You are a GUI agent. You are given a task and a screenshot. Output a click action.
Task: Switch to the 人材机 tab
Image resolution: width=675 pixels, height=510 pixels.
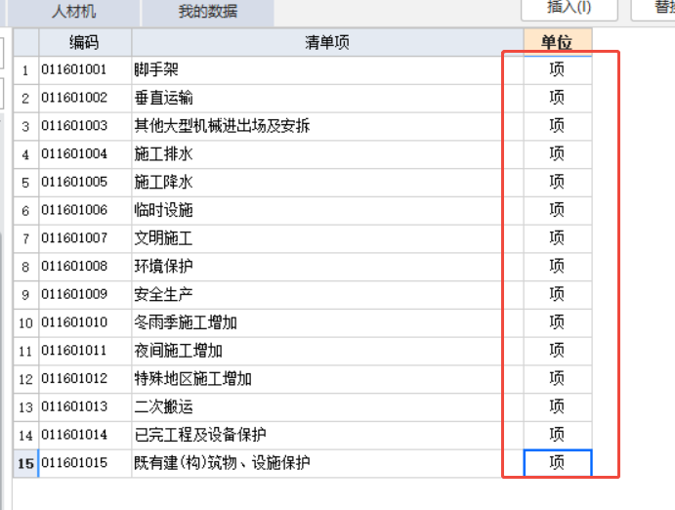click(x=73, y=12)
